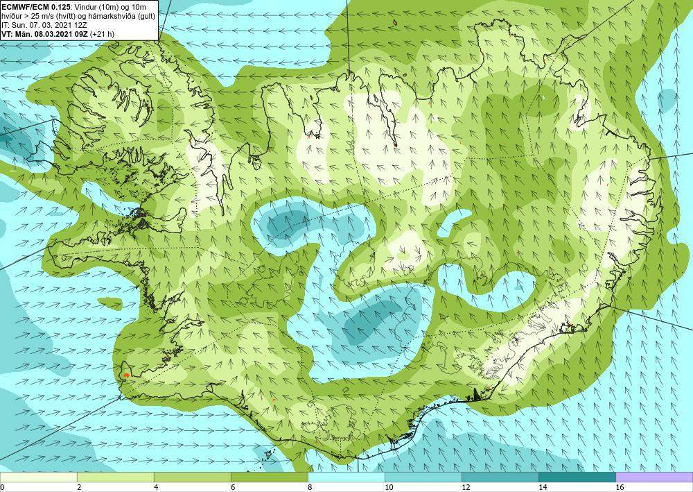Click the 8–10 m/s light cyan legend swatch

(346, 477)
